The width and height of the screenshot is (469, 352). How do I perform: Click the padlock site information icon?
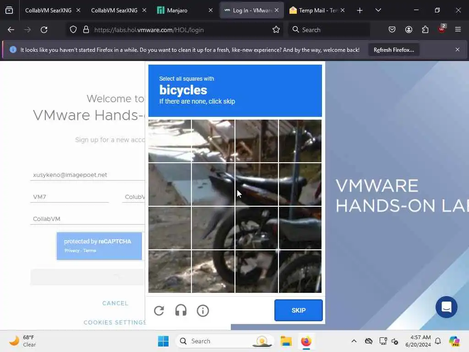86,30
